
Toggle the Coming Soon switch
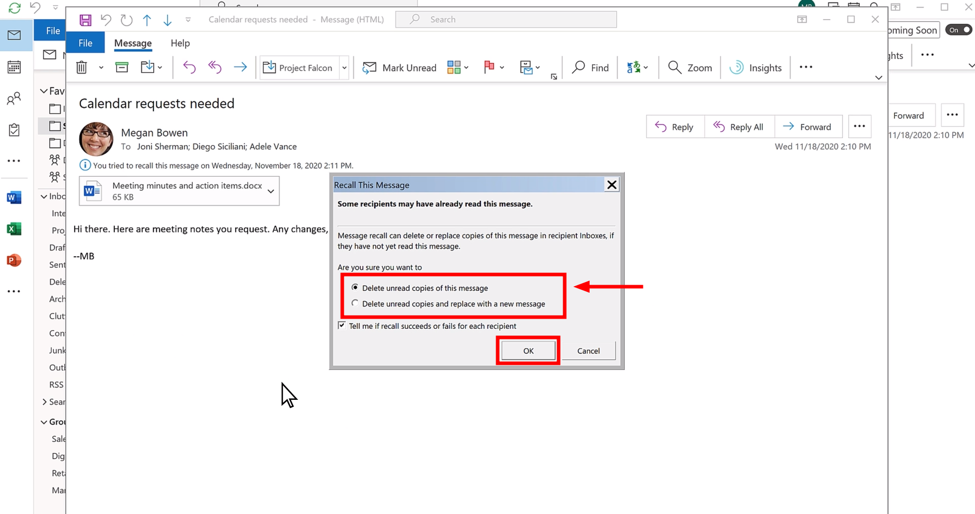[x=958, y=30]
